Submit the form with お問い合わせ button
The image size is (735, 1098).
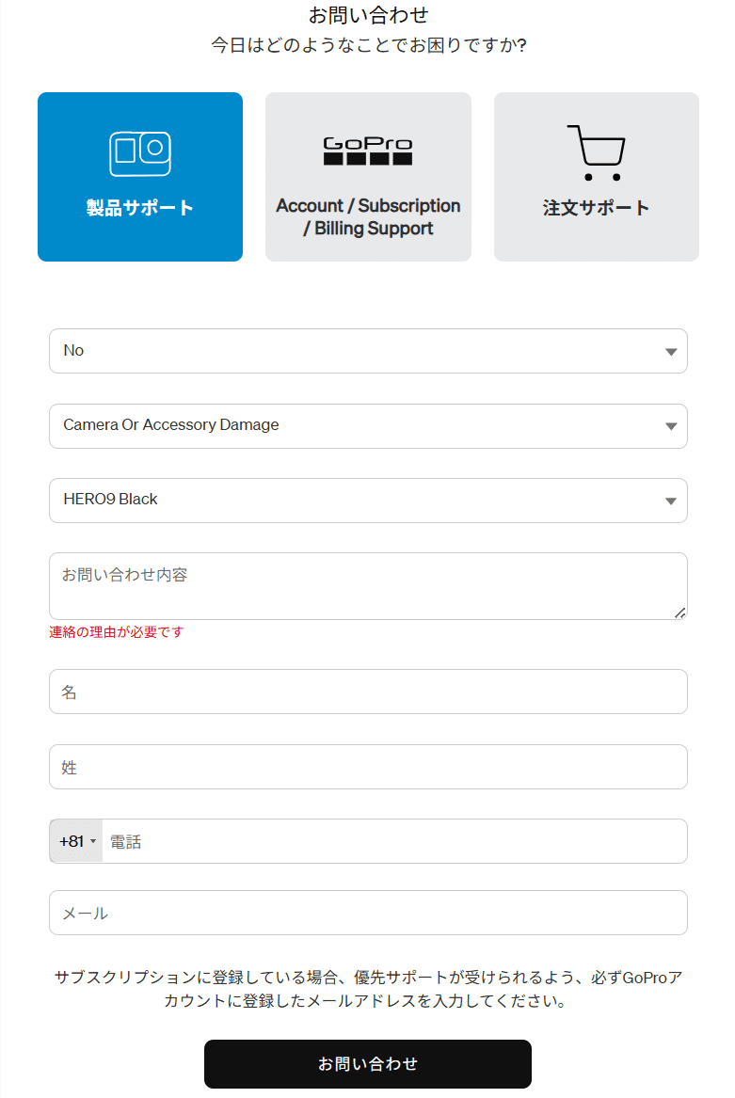(368, 1064)
